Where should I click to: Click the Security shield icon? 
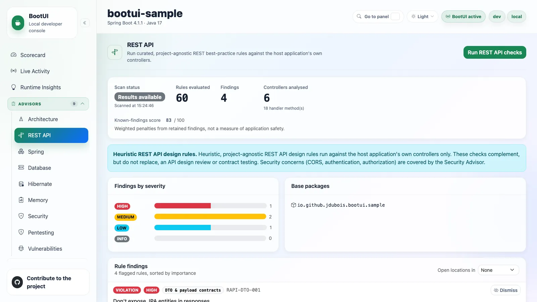click(21, 216)
